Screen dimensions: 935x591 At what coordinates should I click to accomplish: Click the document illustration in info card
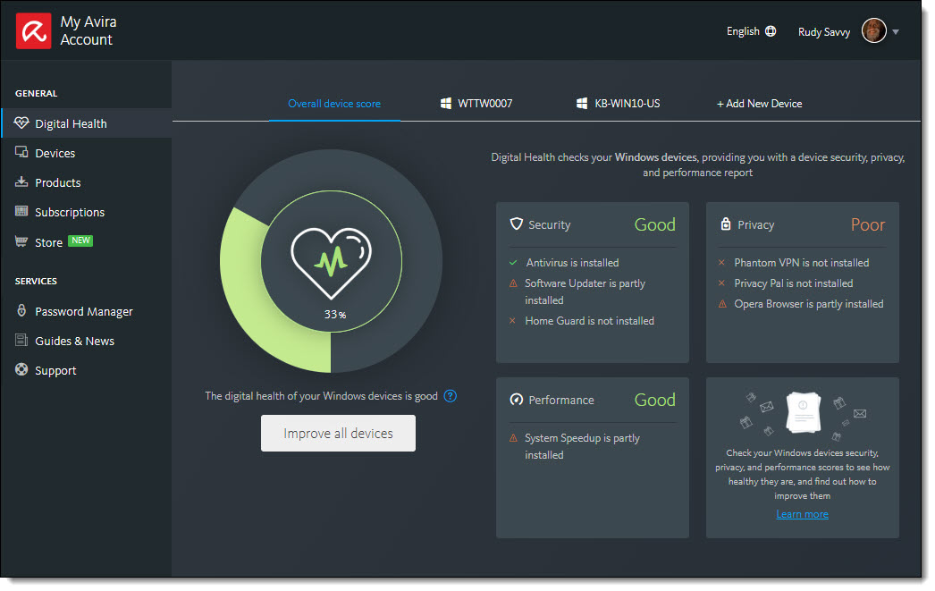coord(804,411)
